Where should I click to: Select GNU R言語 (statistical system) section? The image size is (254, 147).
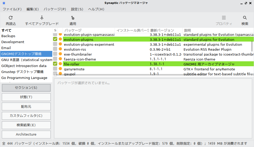tap(26, 60)
